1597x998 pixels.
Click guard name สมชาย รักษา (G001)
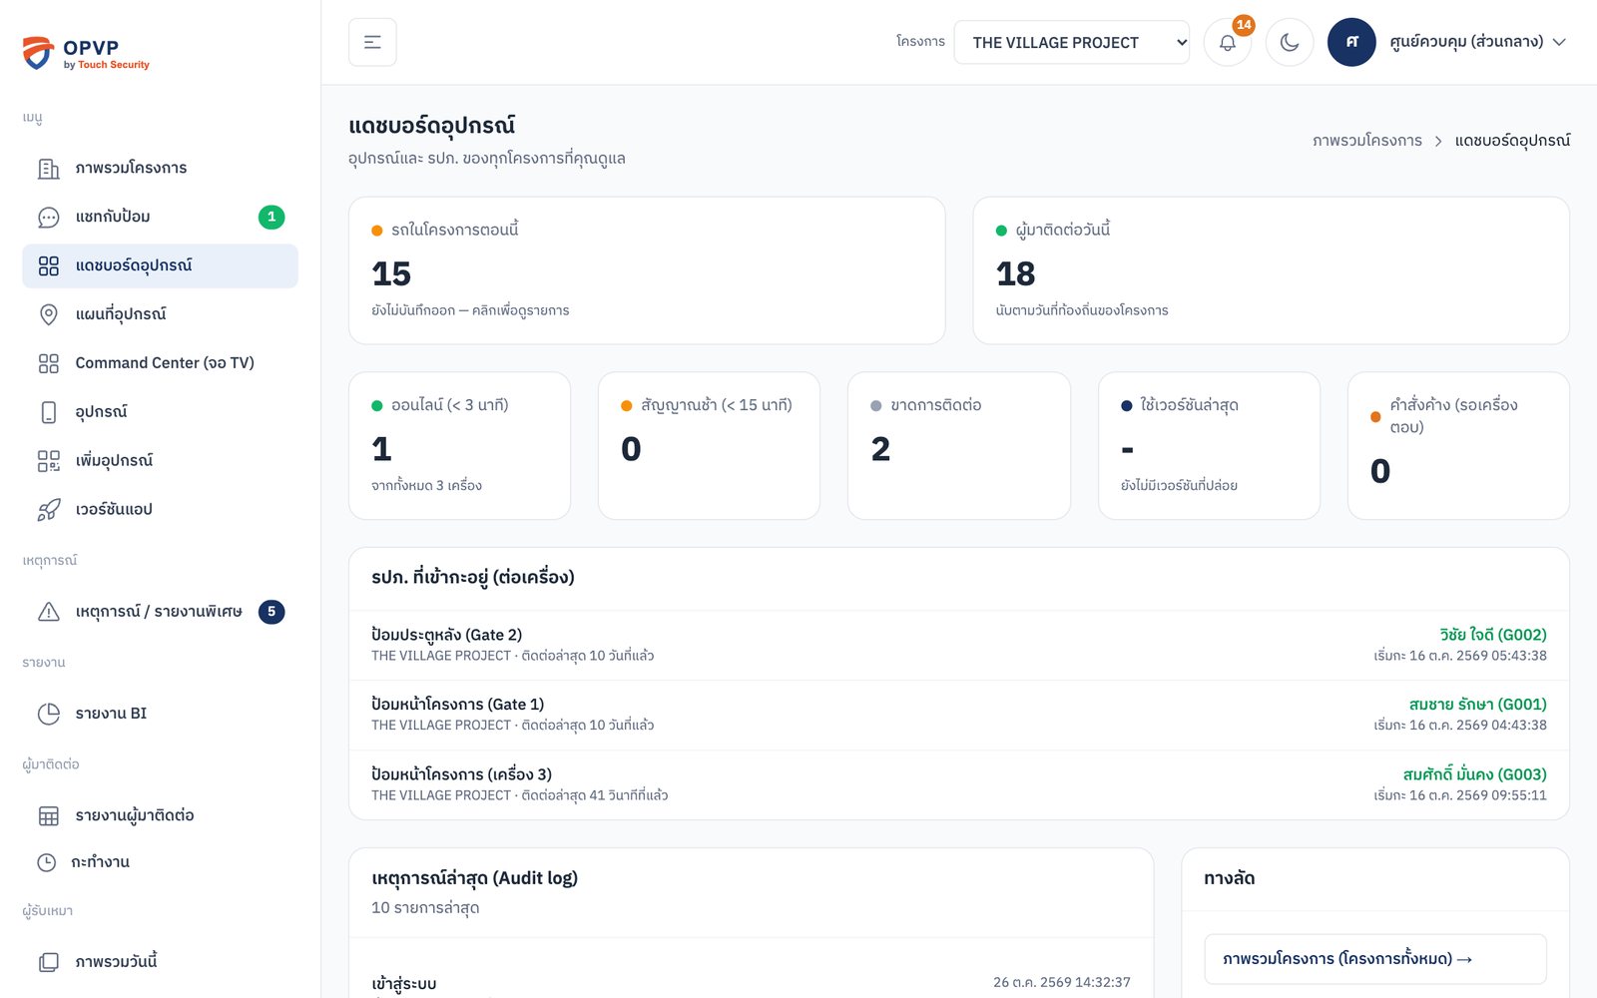coord(1477,705)
